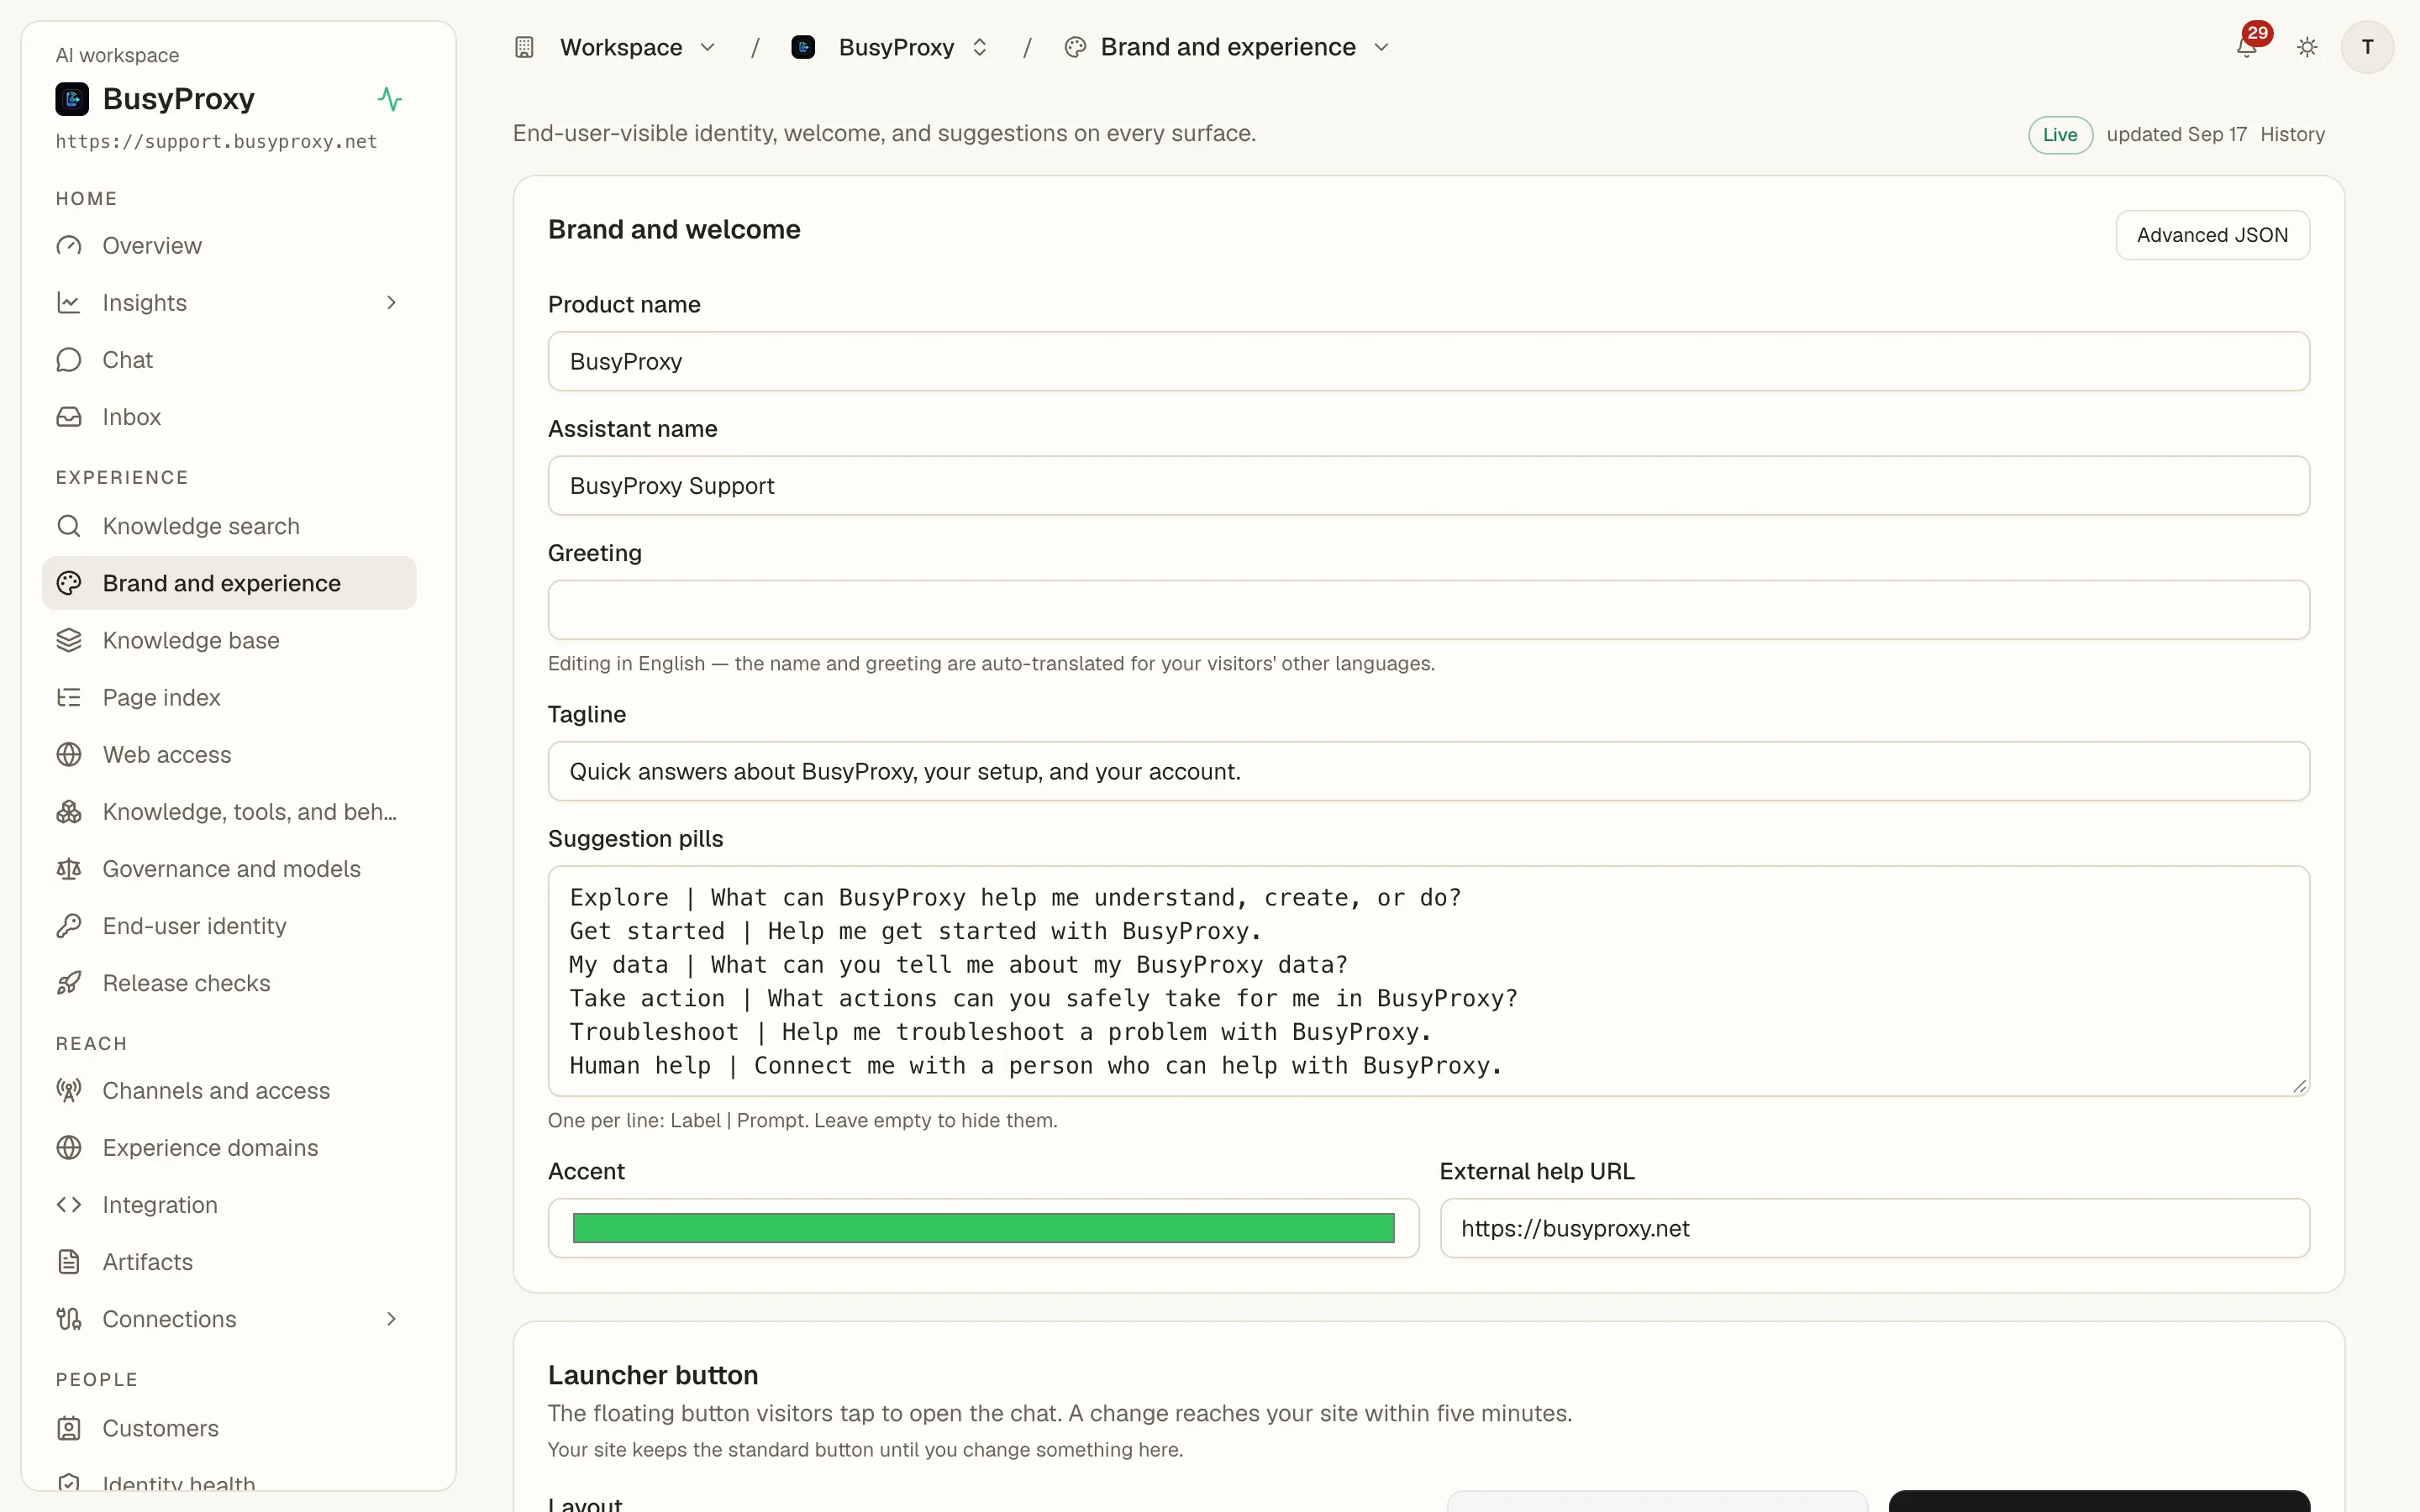Click the Insights chart icon
This screenshot has height=1512, width=2420.
[x=69, y=302]
